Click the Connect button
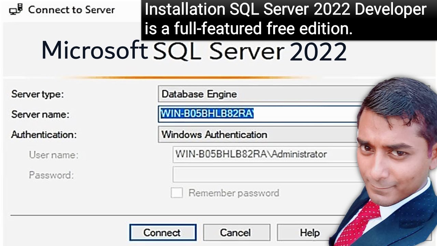437x246 pixels. (163, 233)
